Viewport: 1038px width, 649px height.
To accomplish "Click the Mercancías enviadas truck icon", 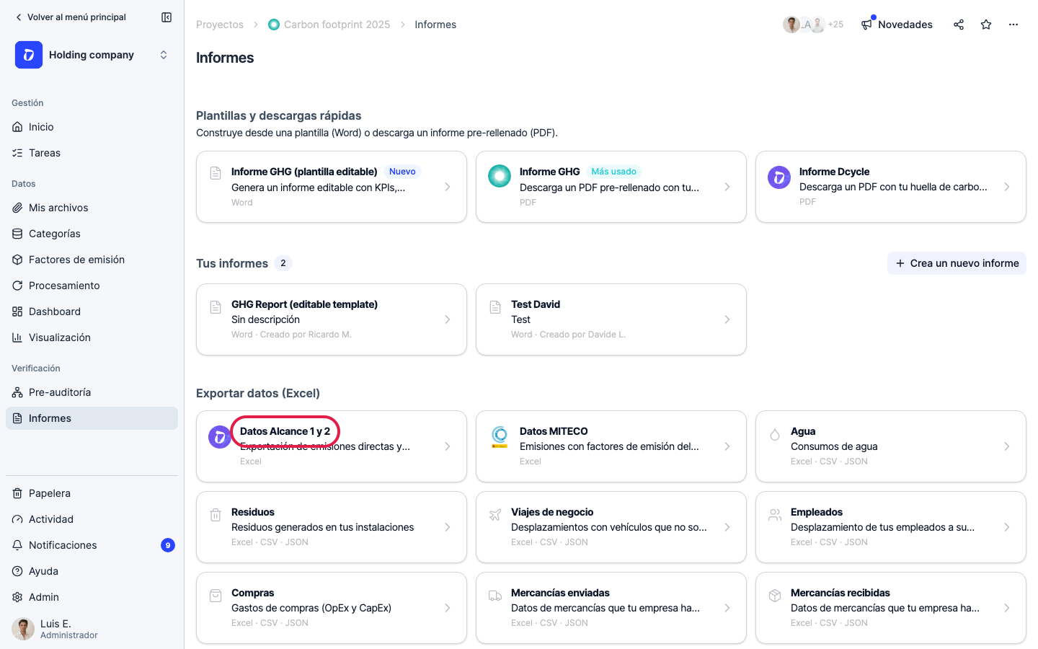I will click(x=495, y=596).
